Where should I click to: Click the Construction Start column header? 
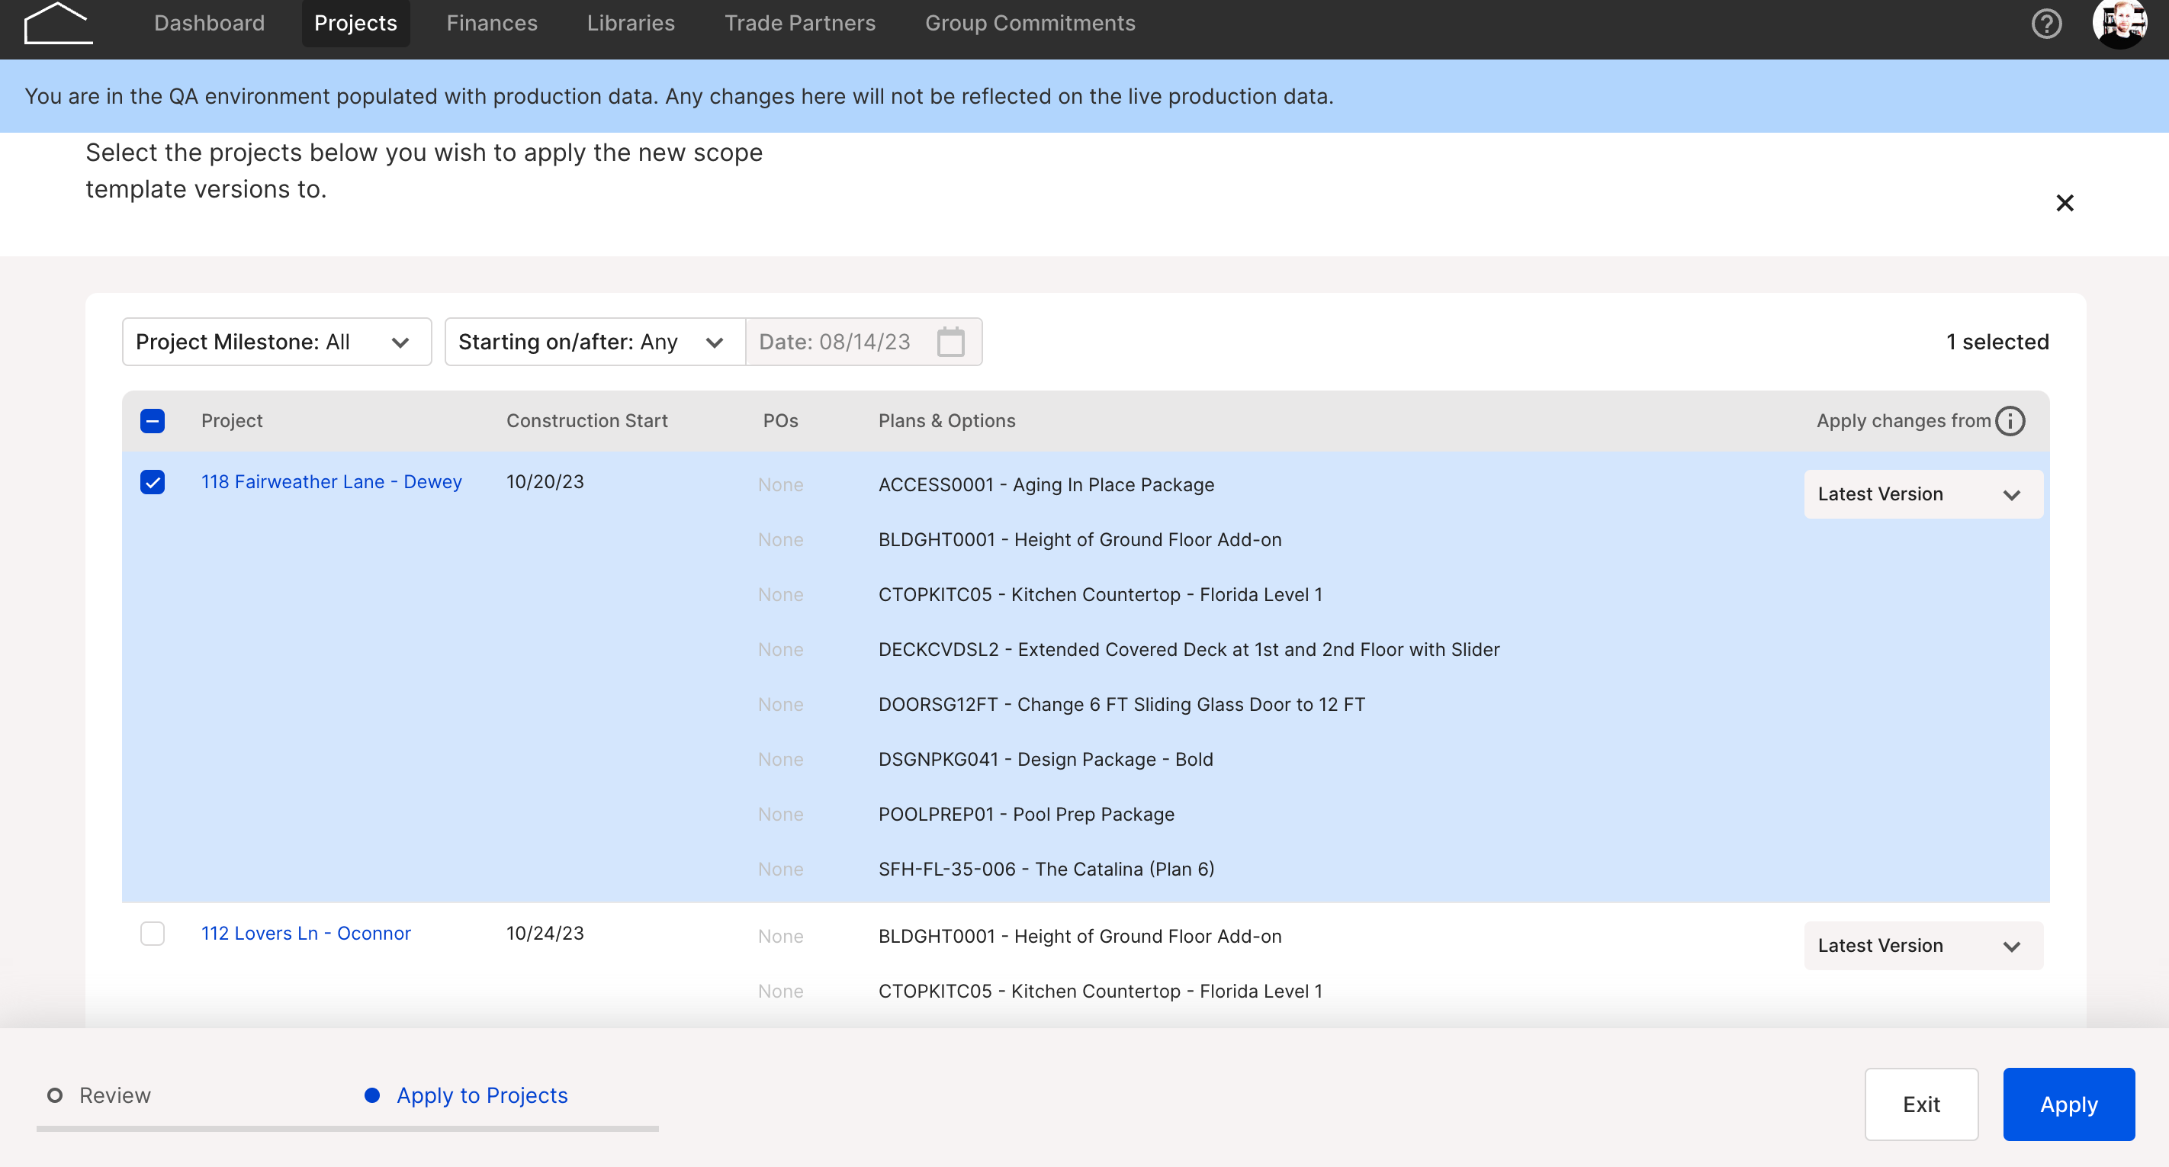[x=587, y=421]
